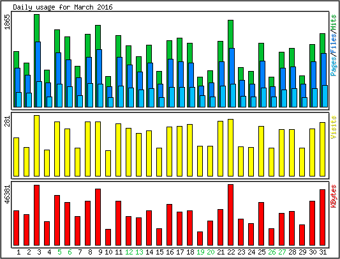
Task: Click green weekend day label 27
Action: [282, 252]
